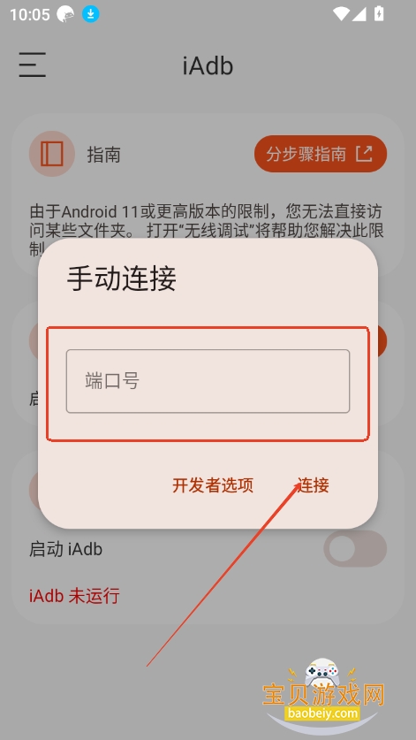Tap the guide book icon
The height and width of the screenshot is (740, 416).
[x=52, y=154]
